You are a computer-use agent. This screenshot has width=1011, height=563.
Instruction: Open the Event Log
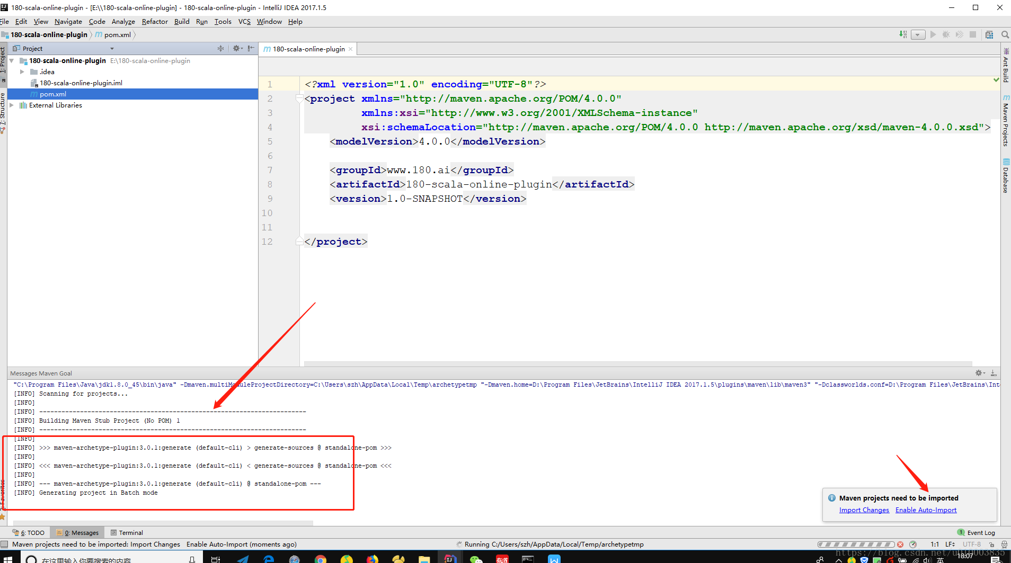pyautogui.click(x=976, y=533)
